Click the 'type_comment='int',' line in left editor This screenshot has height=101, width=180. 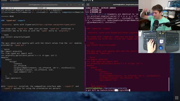click(x=23, y=72)
